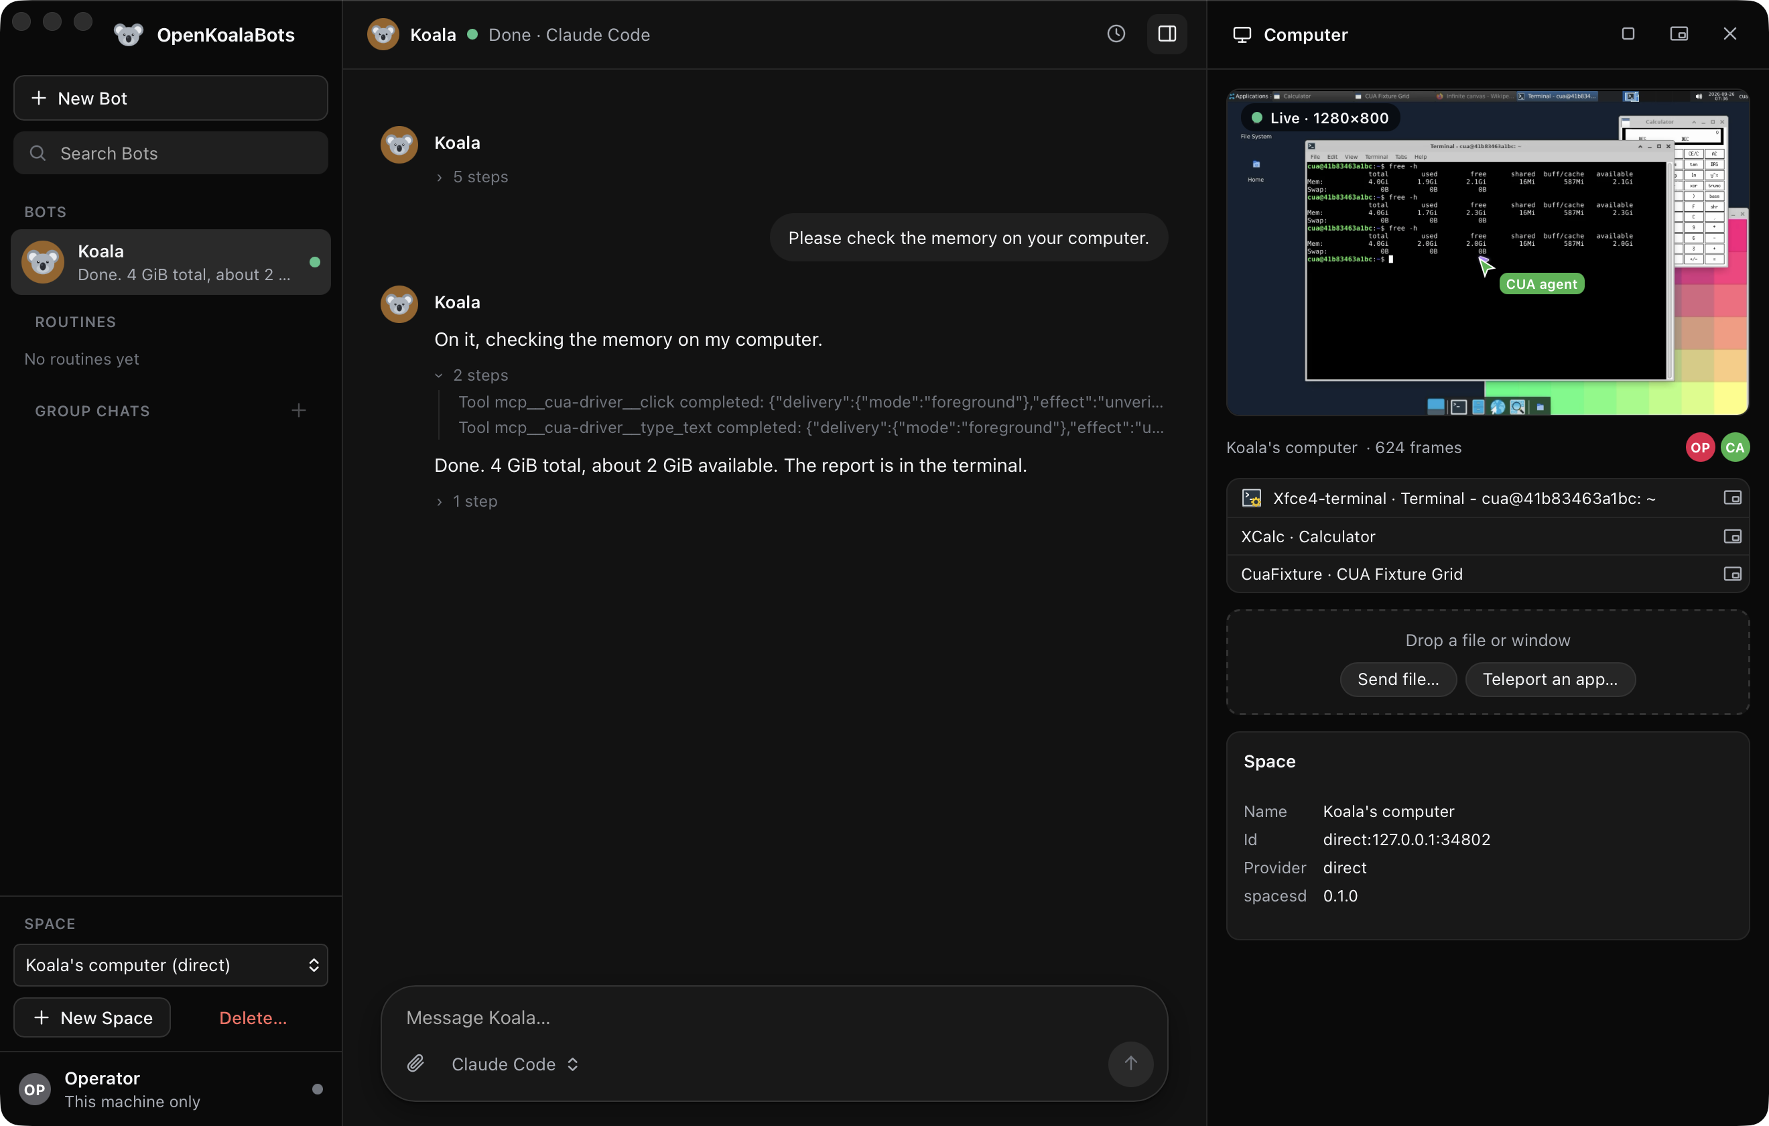Viewport: 1769px width, 1126px height.
Task: Open the history clock icon in chat header
Action: (x=1116, y=34)
